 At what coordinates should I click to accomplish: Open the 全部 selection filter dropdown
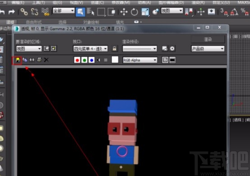click(x=64, y=11)
